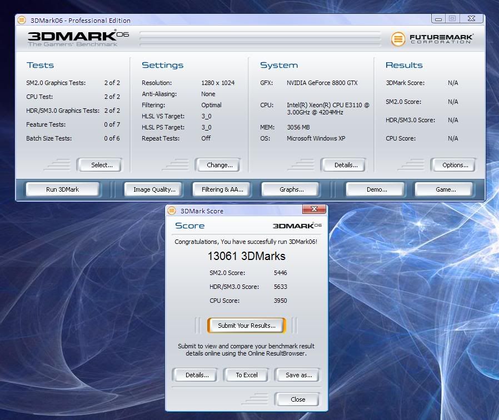Click the memory value '3056 MB'
499x420 pixels.
tap(298, 127)
